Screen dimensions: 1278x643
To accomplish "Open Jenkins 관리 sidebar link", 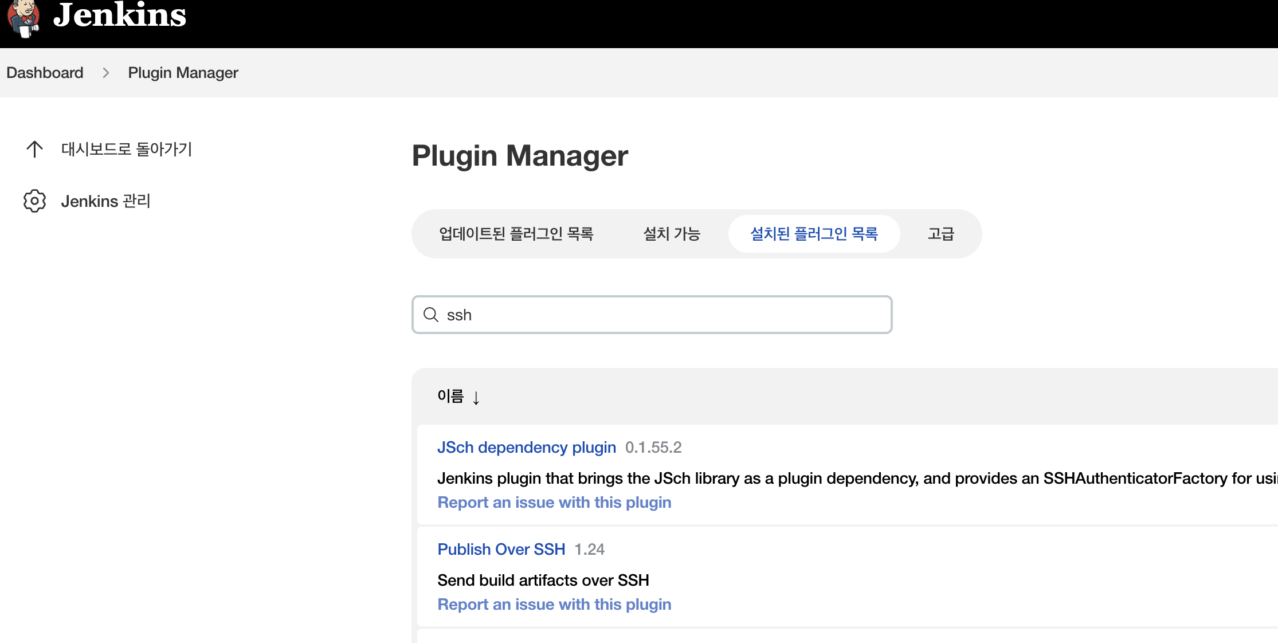I will 105,201.
